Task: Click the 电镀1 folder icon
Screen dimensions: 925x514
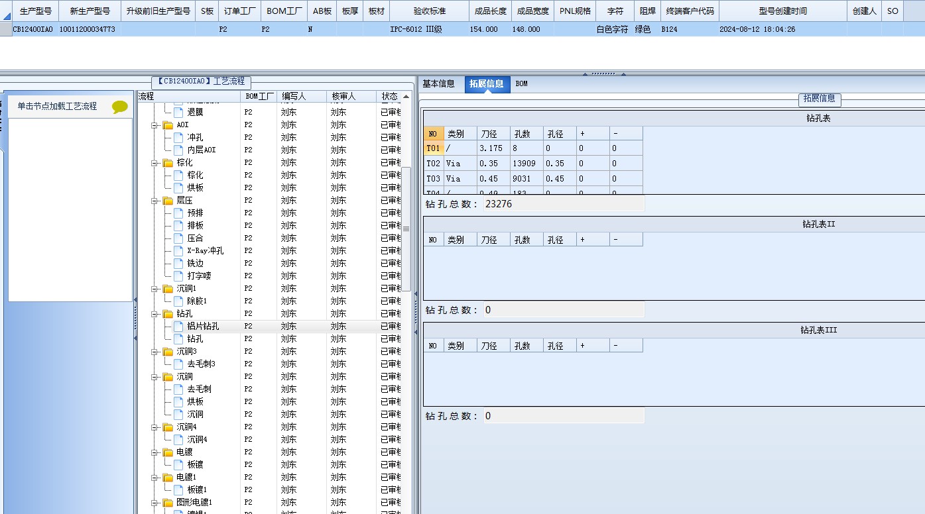Action: click(168, 478)
